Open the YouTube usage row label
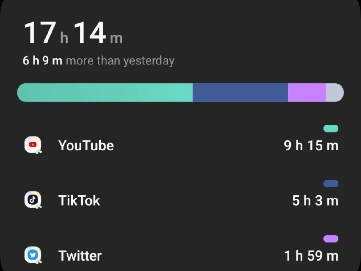Screen dimensions: 361x271 pos(86,146)
